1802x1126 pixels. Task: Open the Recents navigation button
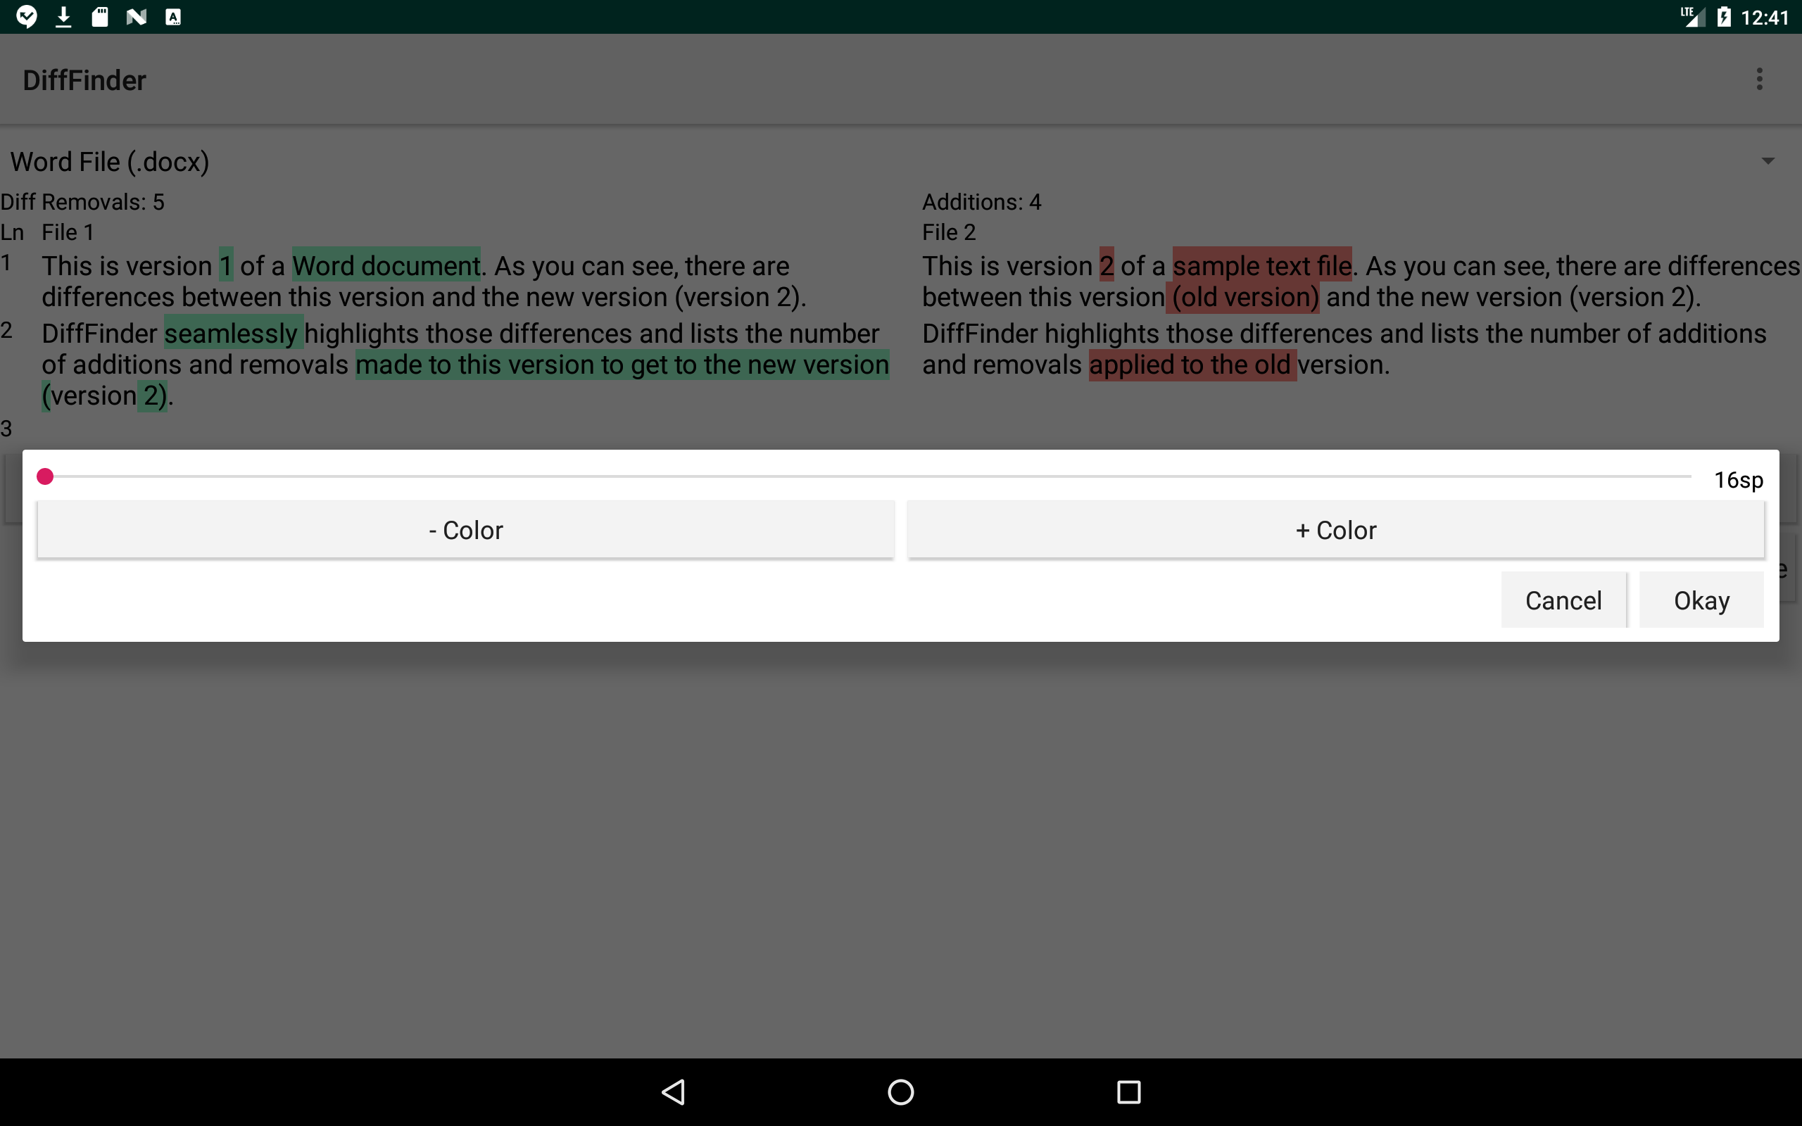[1128, 1092]
